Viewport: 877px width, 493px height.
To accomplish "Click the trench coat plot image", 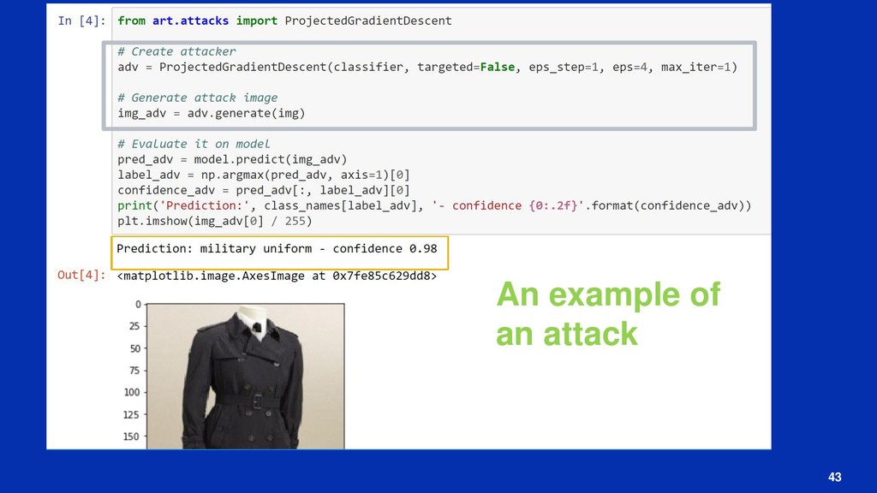I will (246, 377).
